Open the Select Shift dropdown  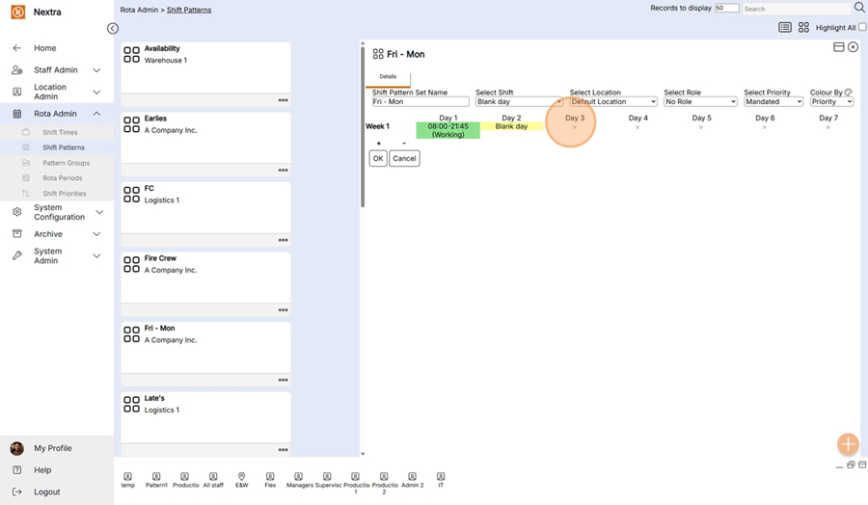(x=519, y=102)
